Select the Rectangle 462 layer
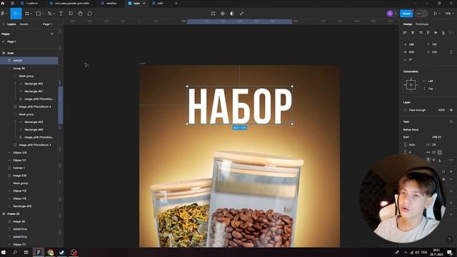 click(x=34, y=84)
